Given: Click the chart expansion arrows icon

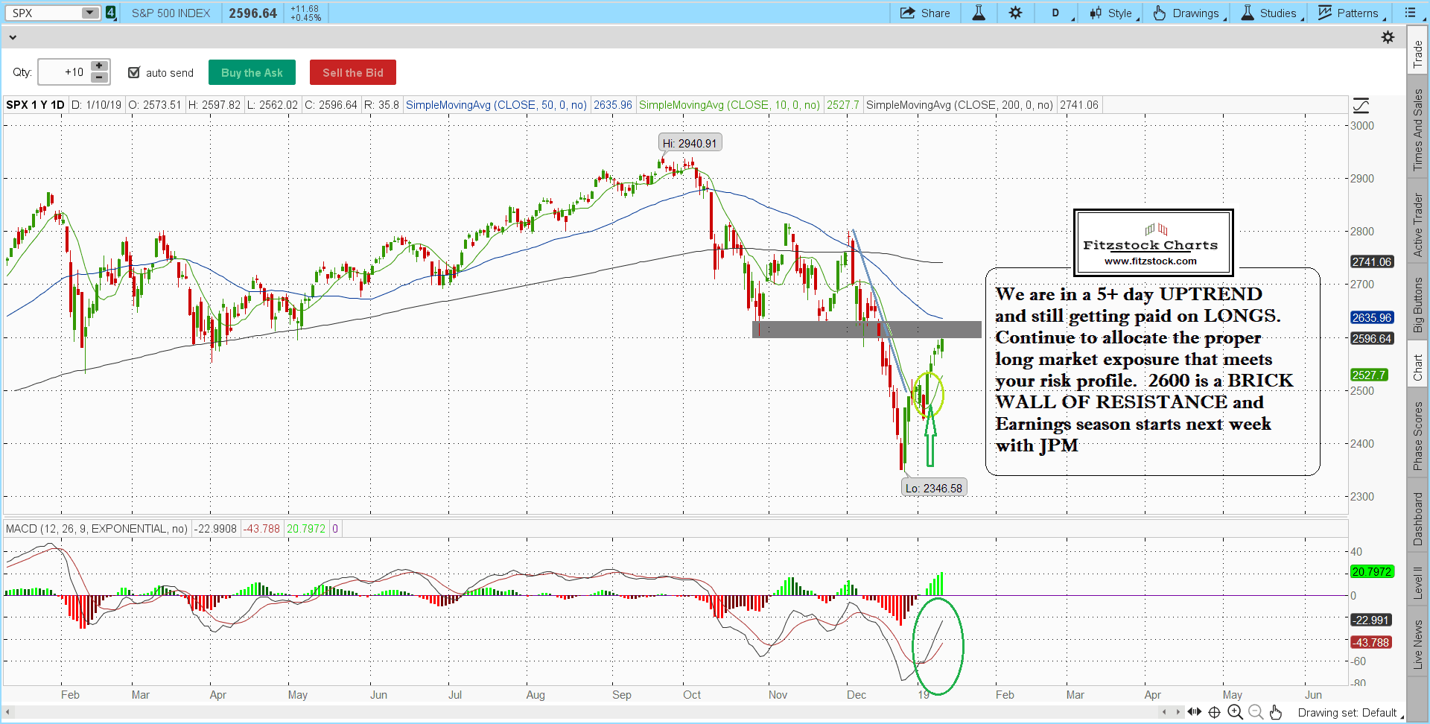Looking at the screenshot, I should (x=1195, y=712).
